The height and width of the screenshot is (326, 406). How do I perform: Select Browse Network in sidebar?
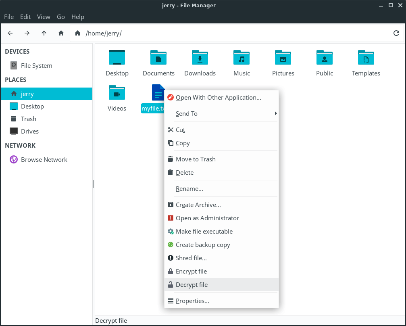[44, 160]
